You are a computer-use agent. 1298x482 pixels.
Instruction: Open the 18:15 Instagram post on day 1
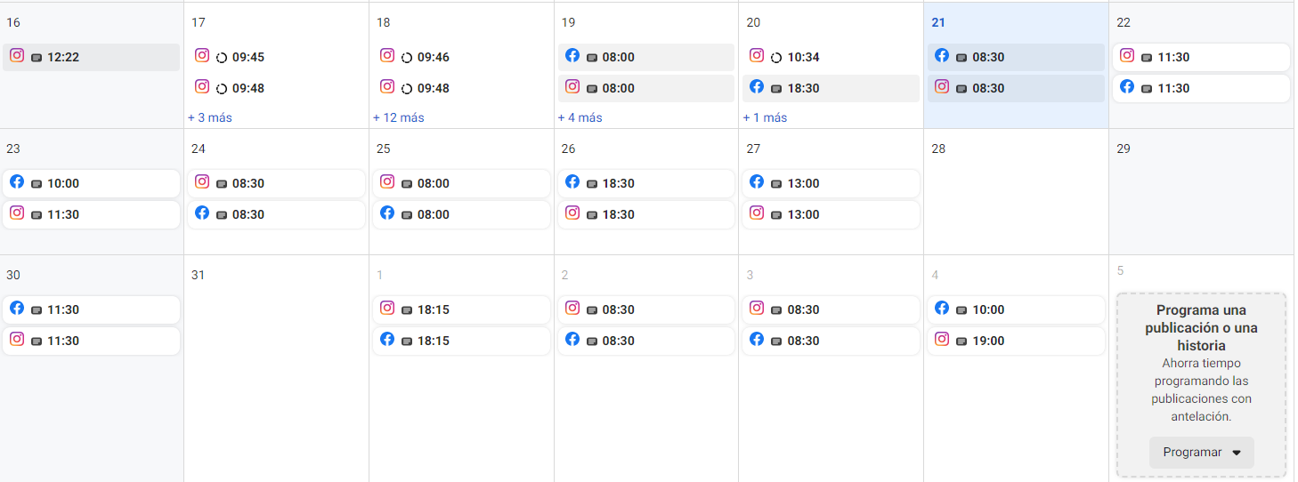(461, 309)
